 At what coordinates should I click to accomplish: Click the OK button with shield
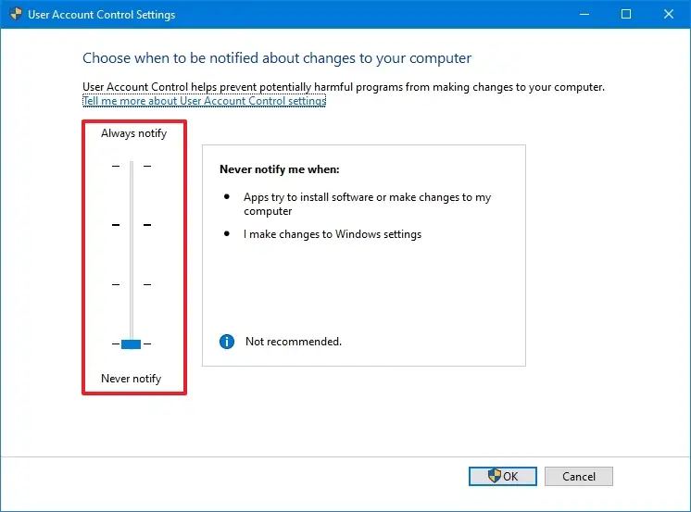point(503,476)
